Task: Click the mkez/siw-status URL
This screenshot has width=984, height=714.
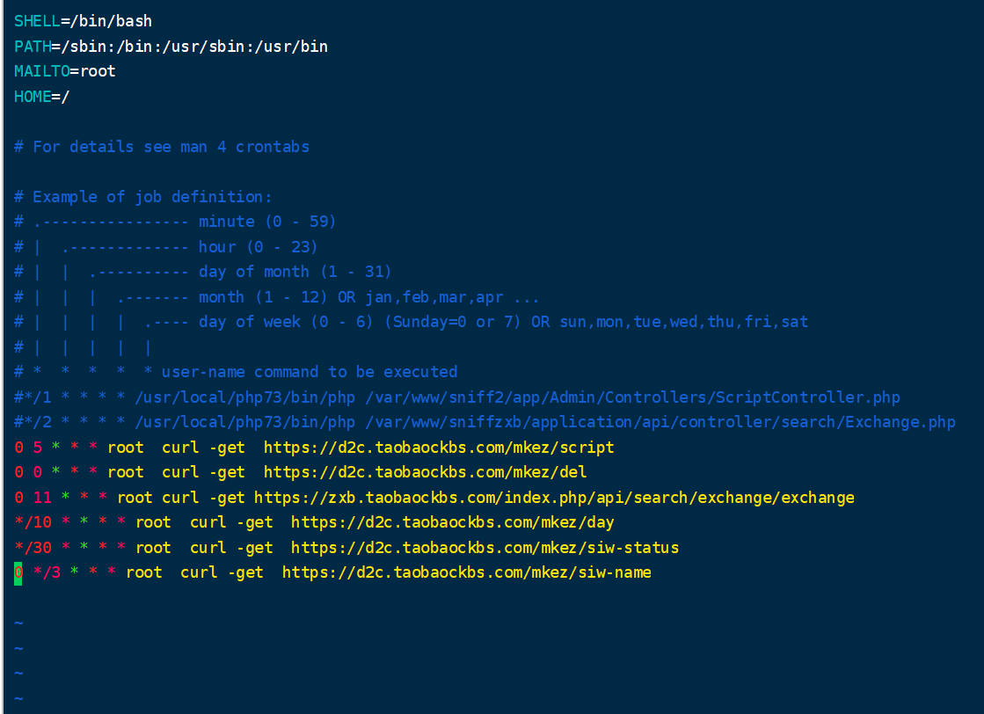Action: tap(485, 548)
